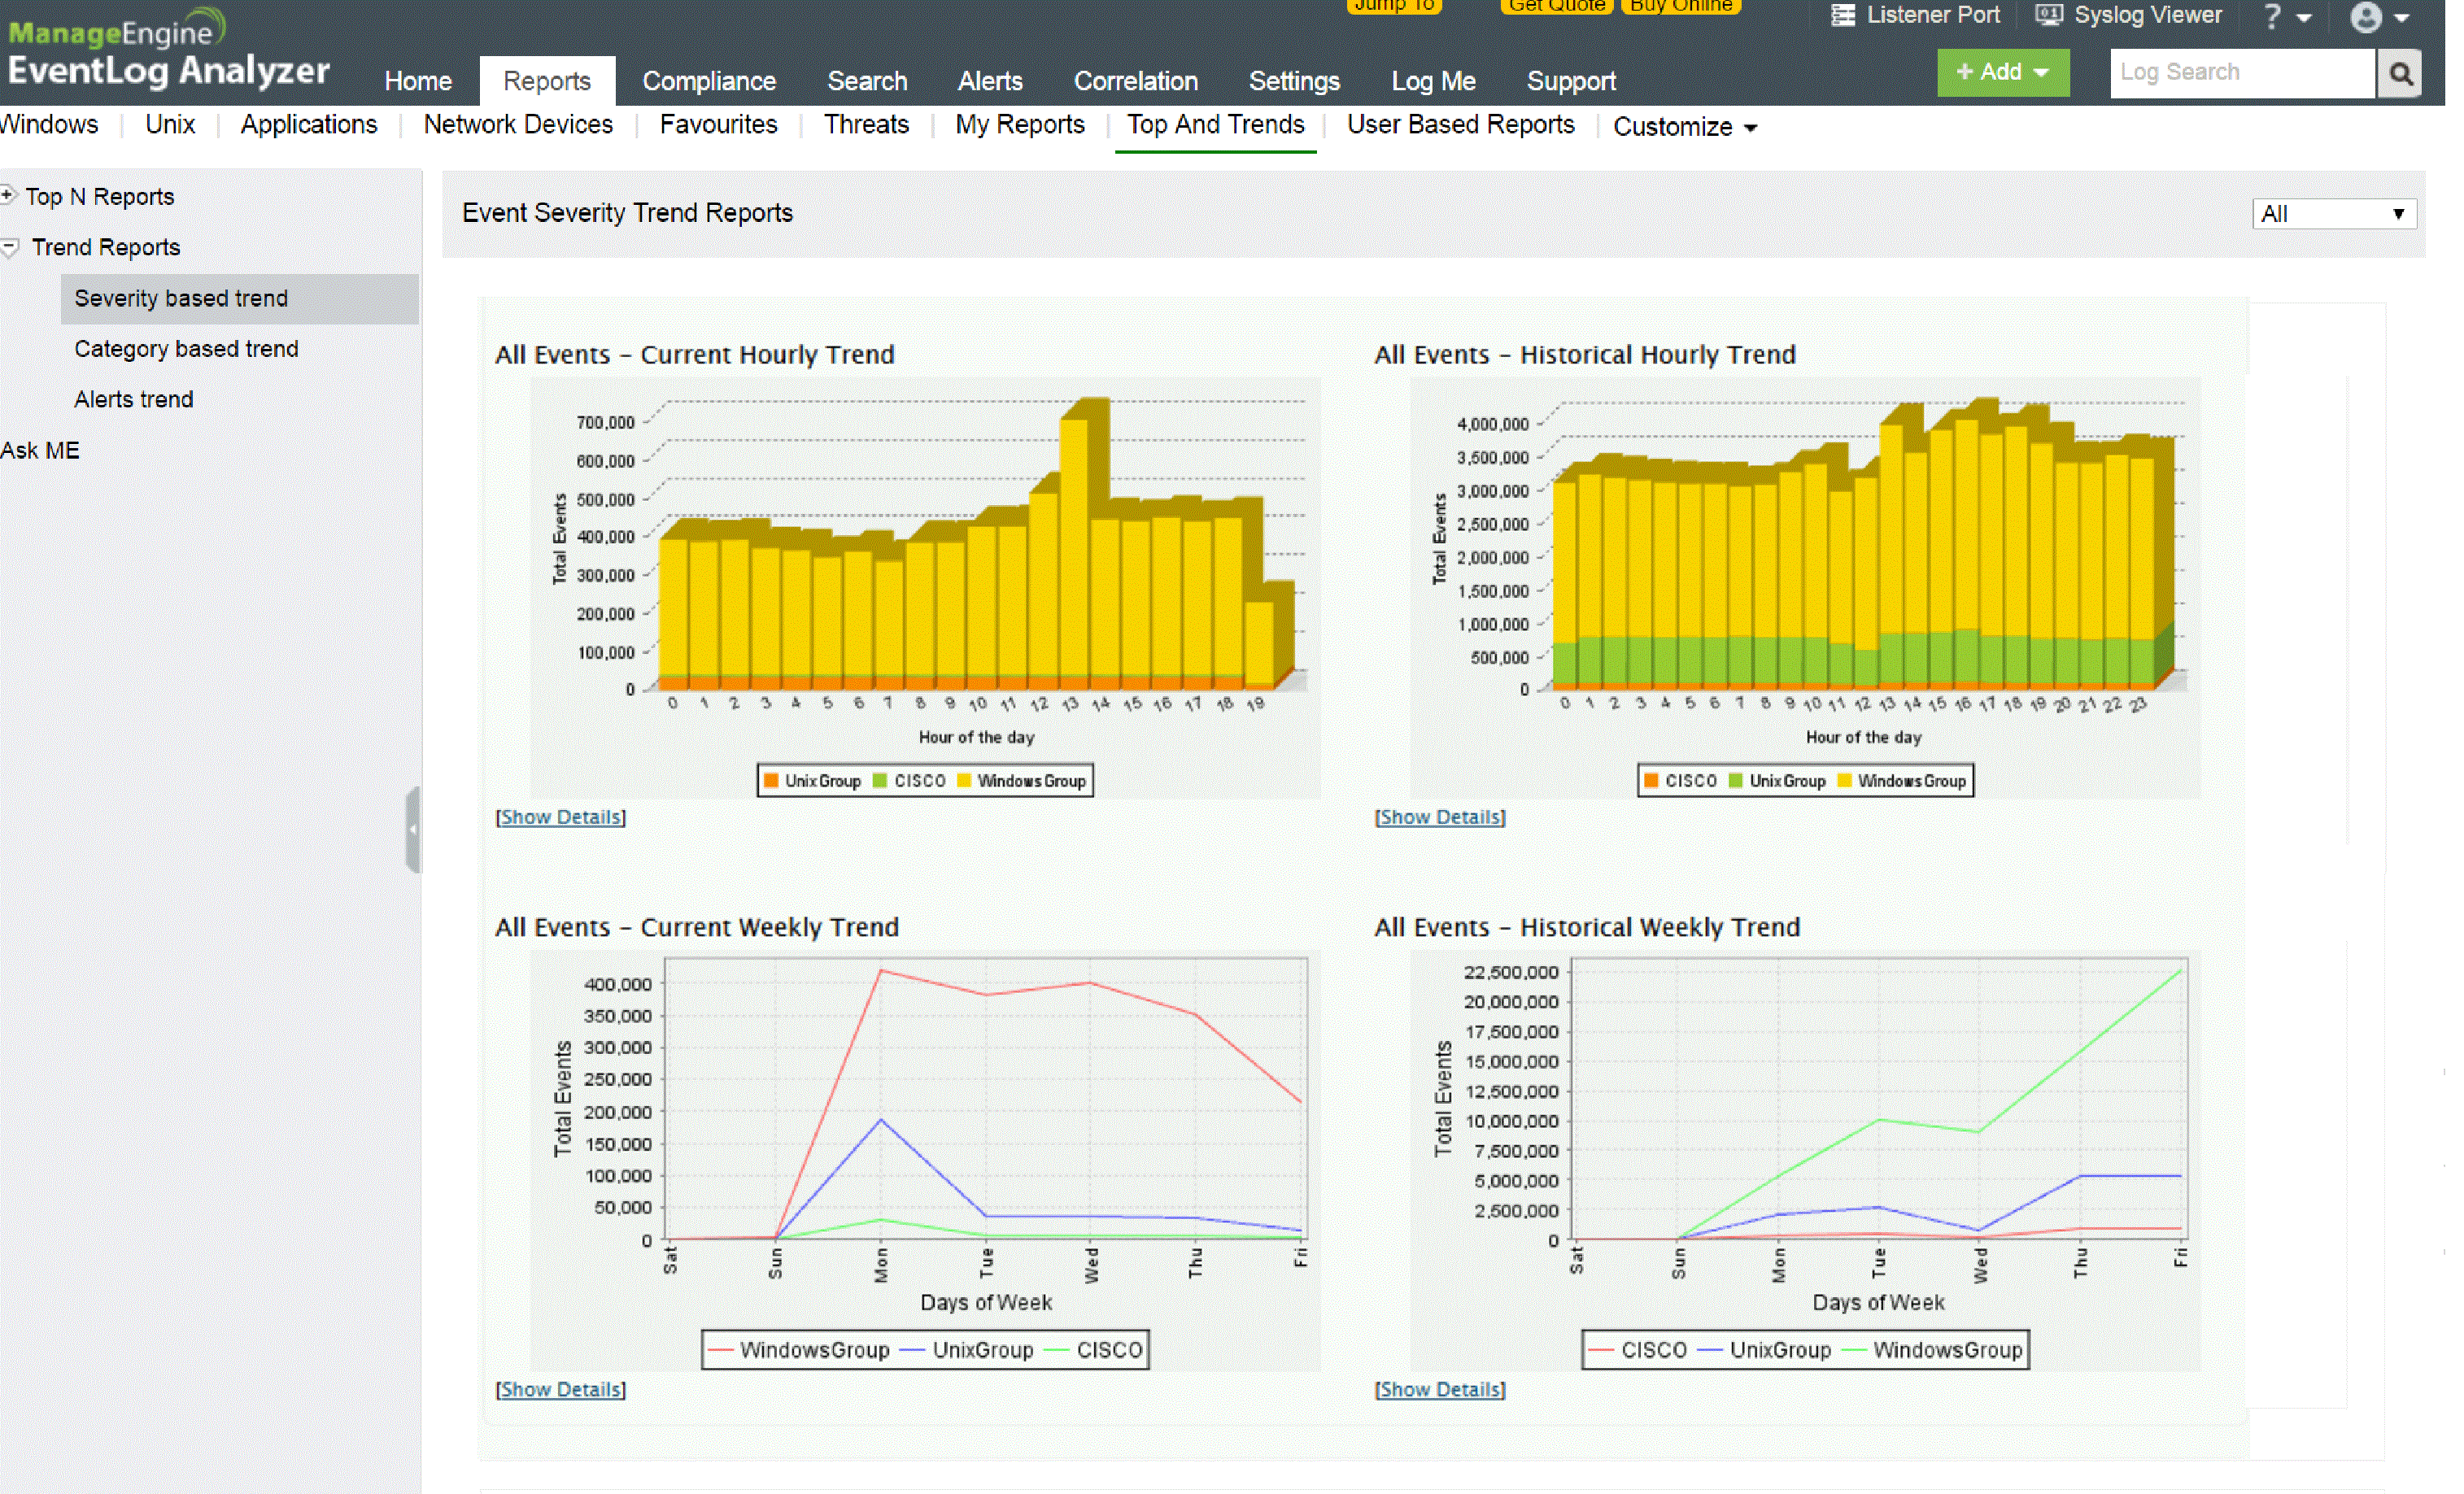This screenshot has width=2464, height=1494.
Task: Click the ManageEngine EventLog Analyzer logo
Action: pyautogui.click(x=168, y=50)
